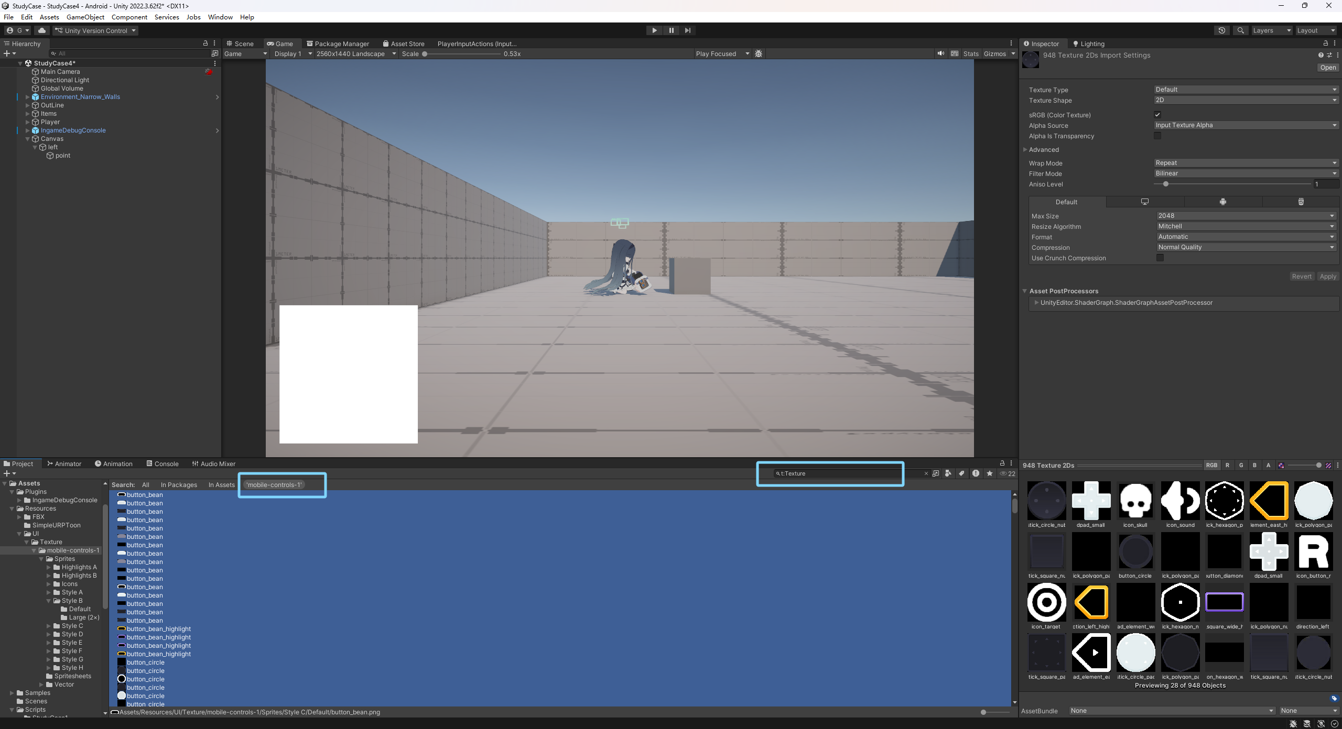Click the In Packages search filter
The height and width of the screenshot is (729, 1342).
179,485
